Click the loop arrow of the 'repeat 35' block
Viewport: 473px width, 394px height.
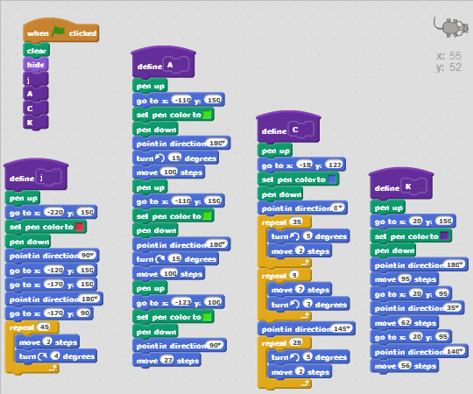pos(306,263)
